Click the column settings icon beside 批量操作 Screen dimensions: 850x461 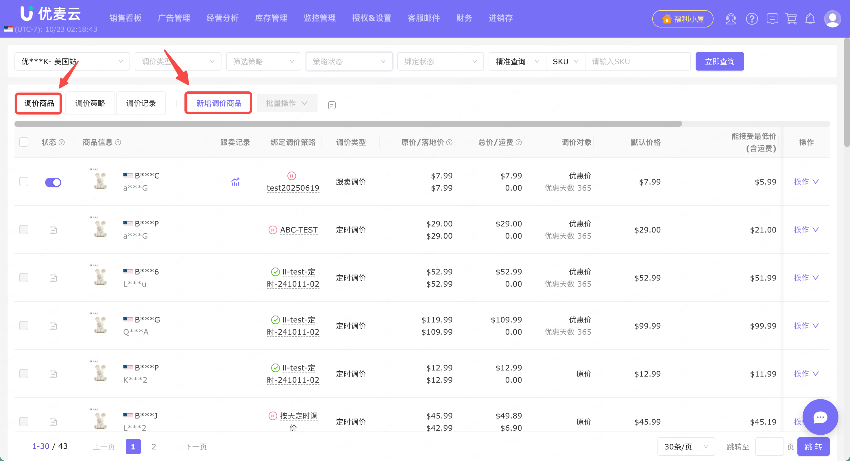pos(332,105)
